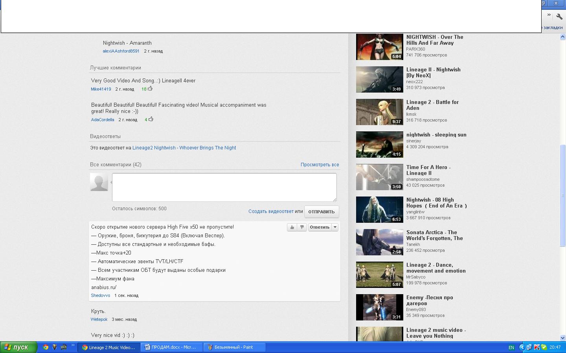Open Lineage2 Nightwish - Whoever Brings The Night link
This screenshot has width=566, height=353.
coord(184,148)
